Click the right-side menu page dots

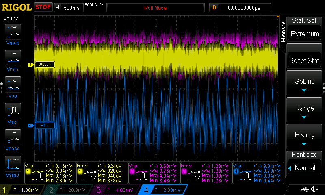(323, 87)
